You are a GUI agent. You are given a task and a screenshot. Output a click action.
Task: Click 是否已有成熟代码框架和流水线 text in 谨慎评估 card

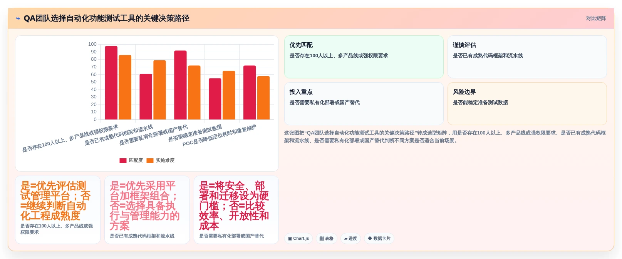coord(488,56)
